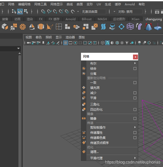This screenshot has height=167, width=163.
Task: Open the 网格工具 menu
Action: coord(40,4)
